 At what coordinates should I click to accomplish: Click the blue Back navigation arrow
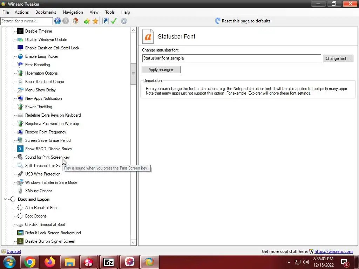(x=57, y=21)
